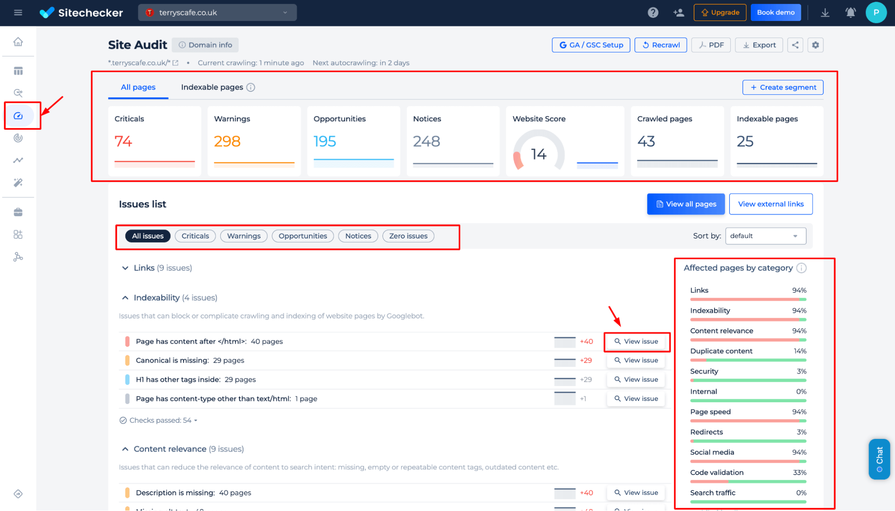
Task: Click View all pages button
Action: coord(686,203)
